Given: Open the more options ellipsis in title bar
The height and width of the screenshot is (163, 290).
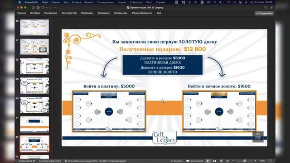Looking at the screenshot, I should point(55,8).
